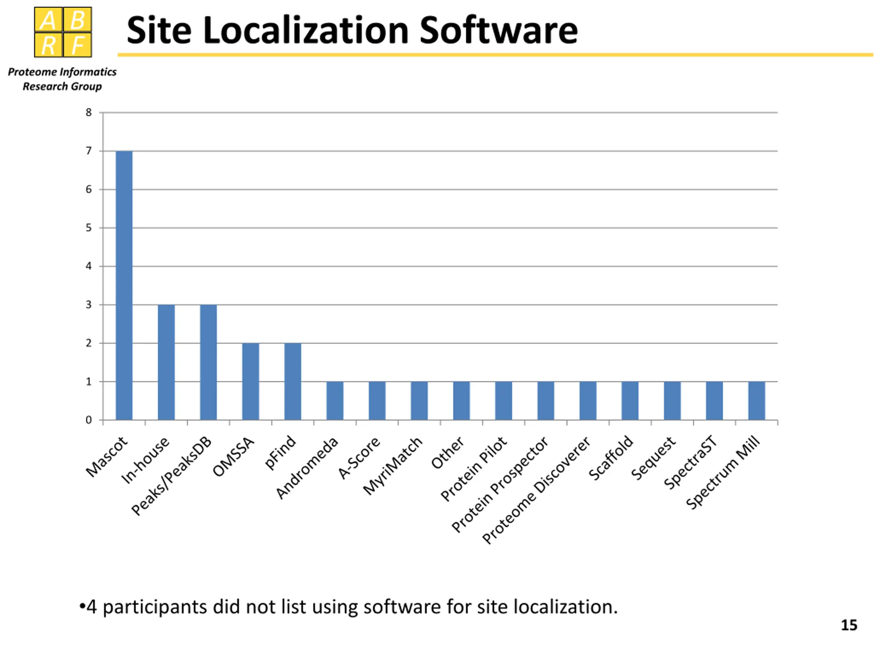Click the 'Protein Prospector' axis label
The height and width of the screenshot is (655, 874).
point(500,484)
